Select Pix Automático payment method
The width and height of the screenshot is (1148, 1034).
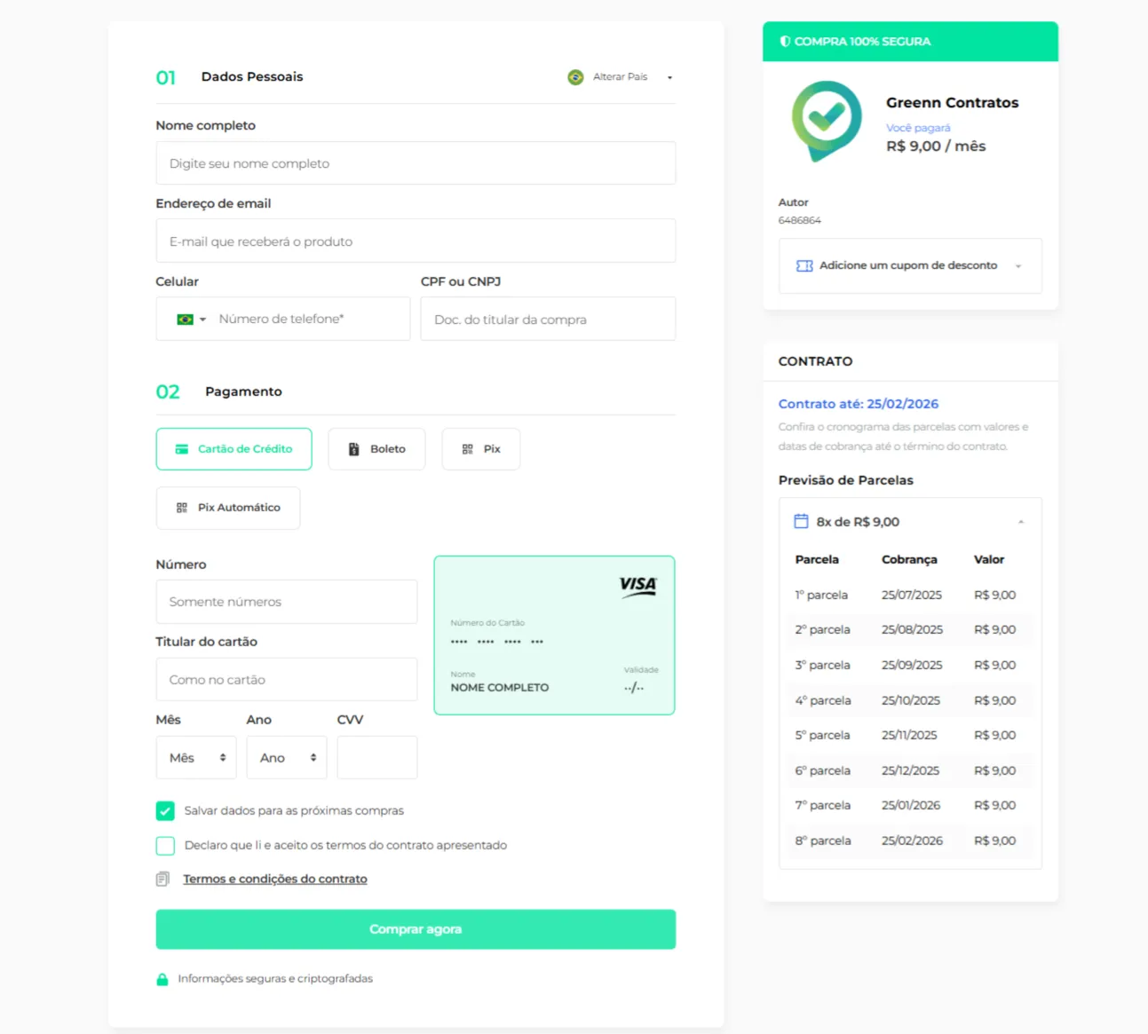(x=228, y=508)
